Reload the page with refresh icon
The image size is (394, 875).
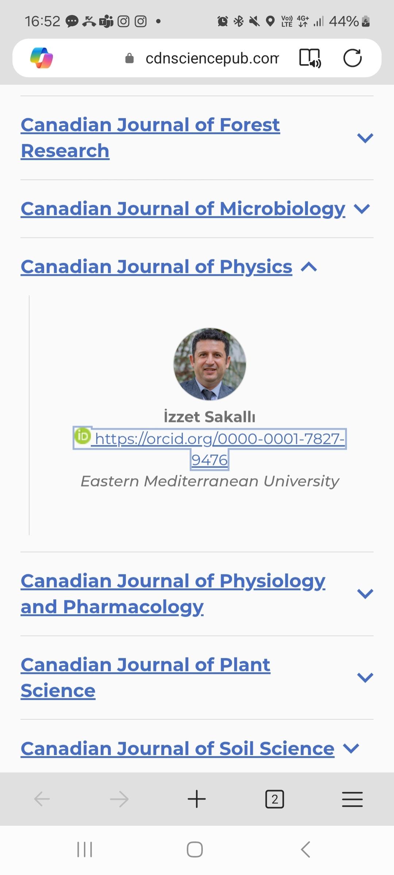point(352,58)
